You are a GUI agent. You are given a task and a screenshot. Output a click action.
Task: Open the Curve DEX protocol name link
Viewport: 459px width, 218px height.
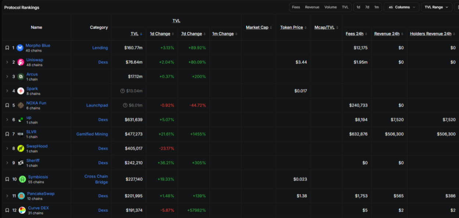point(39,208)
